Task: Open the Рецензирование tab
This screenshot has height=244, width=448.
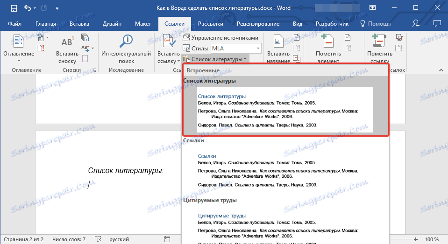Action: (x=258, y=24)
